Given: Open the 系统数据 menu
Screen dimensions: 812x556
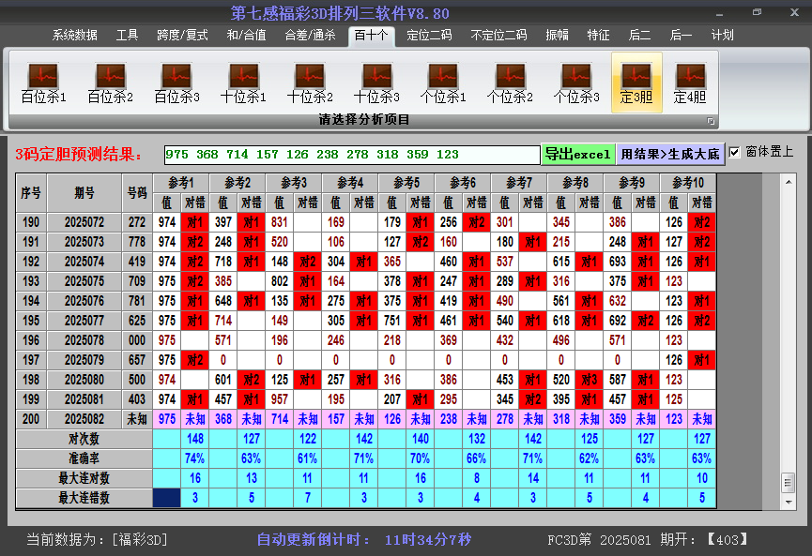Looking at the screenshot, I should pyautogui.click(x=74, y=35).
